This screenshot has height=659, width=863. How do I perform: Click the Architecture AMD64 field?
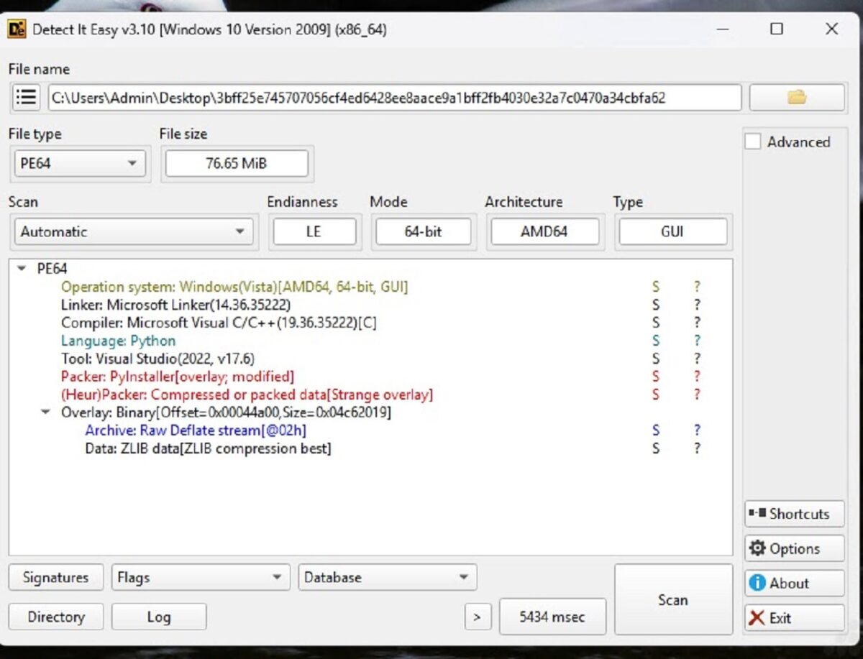pos(544,231)
